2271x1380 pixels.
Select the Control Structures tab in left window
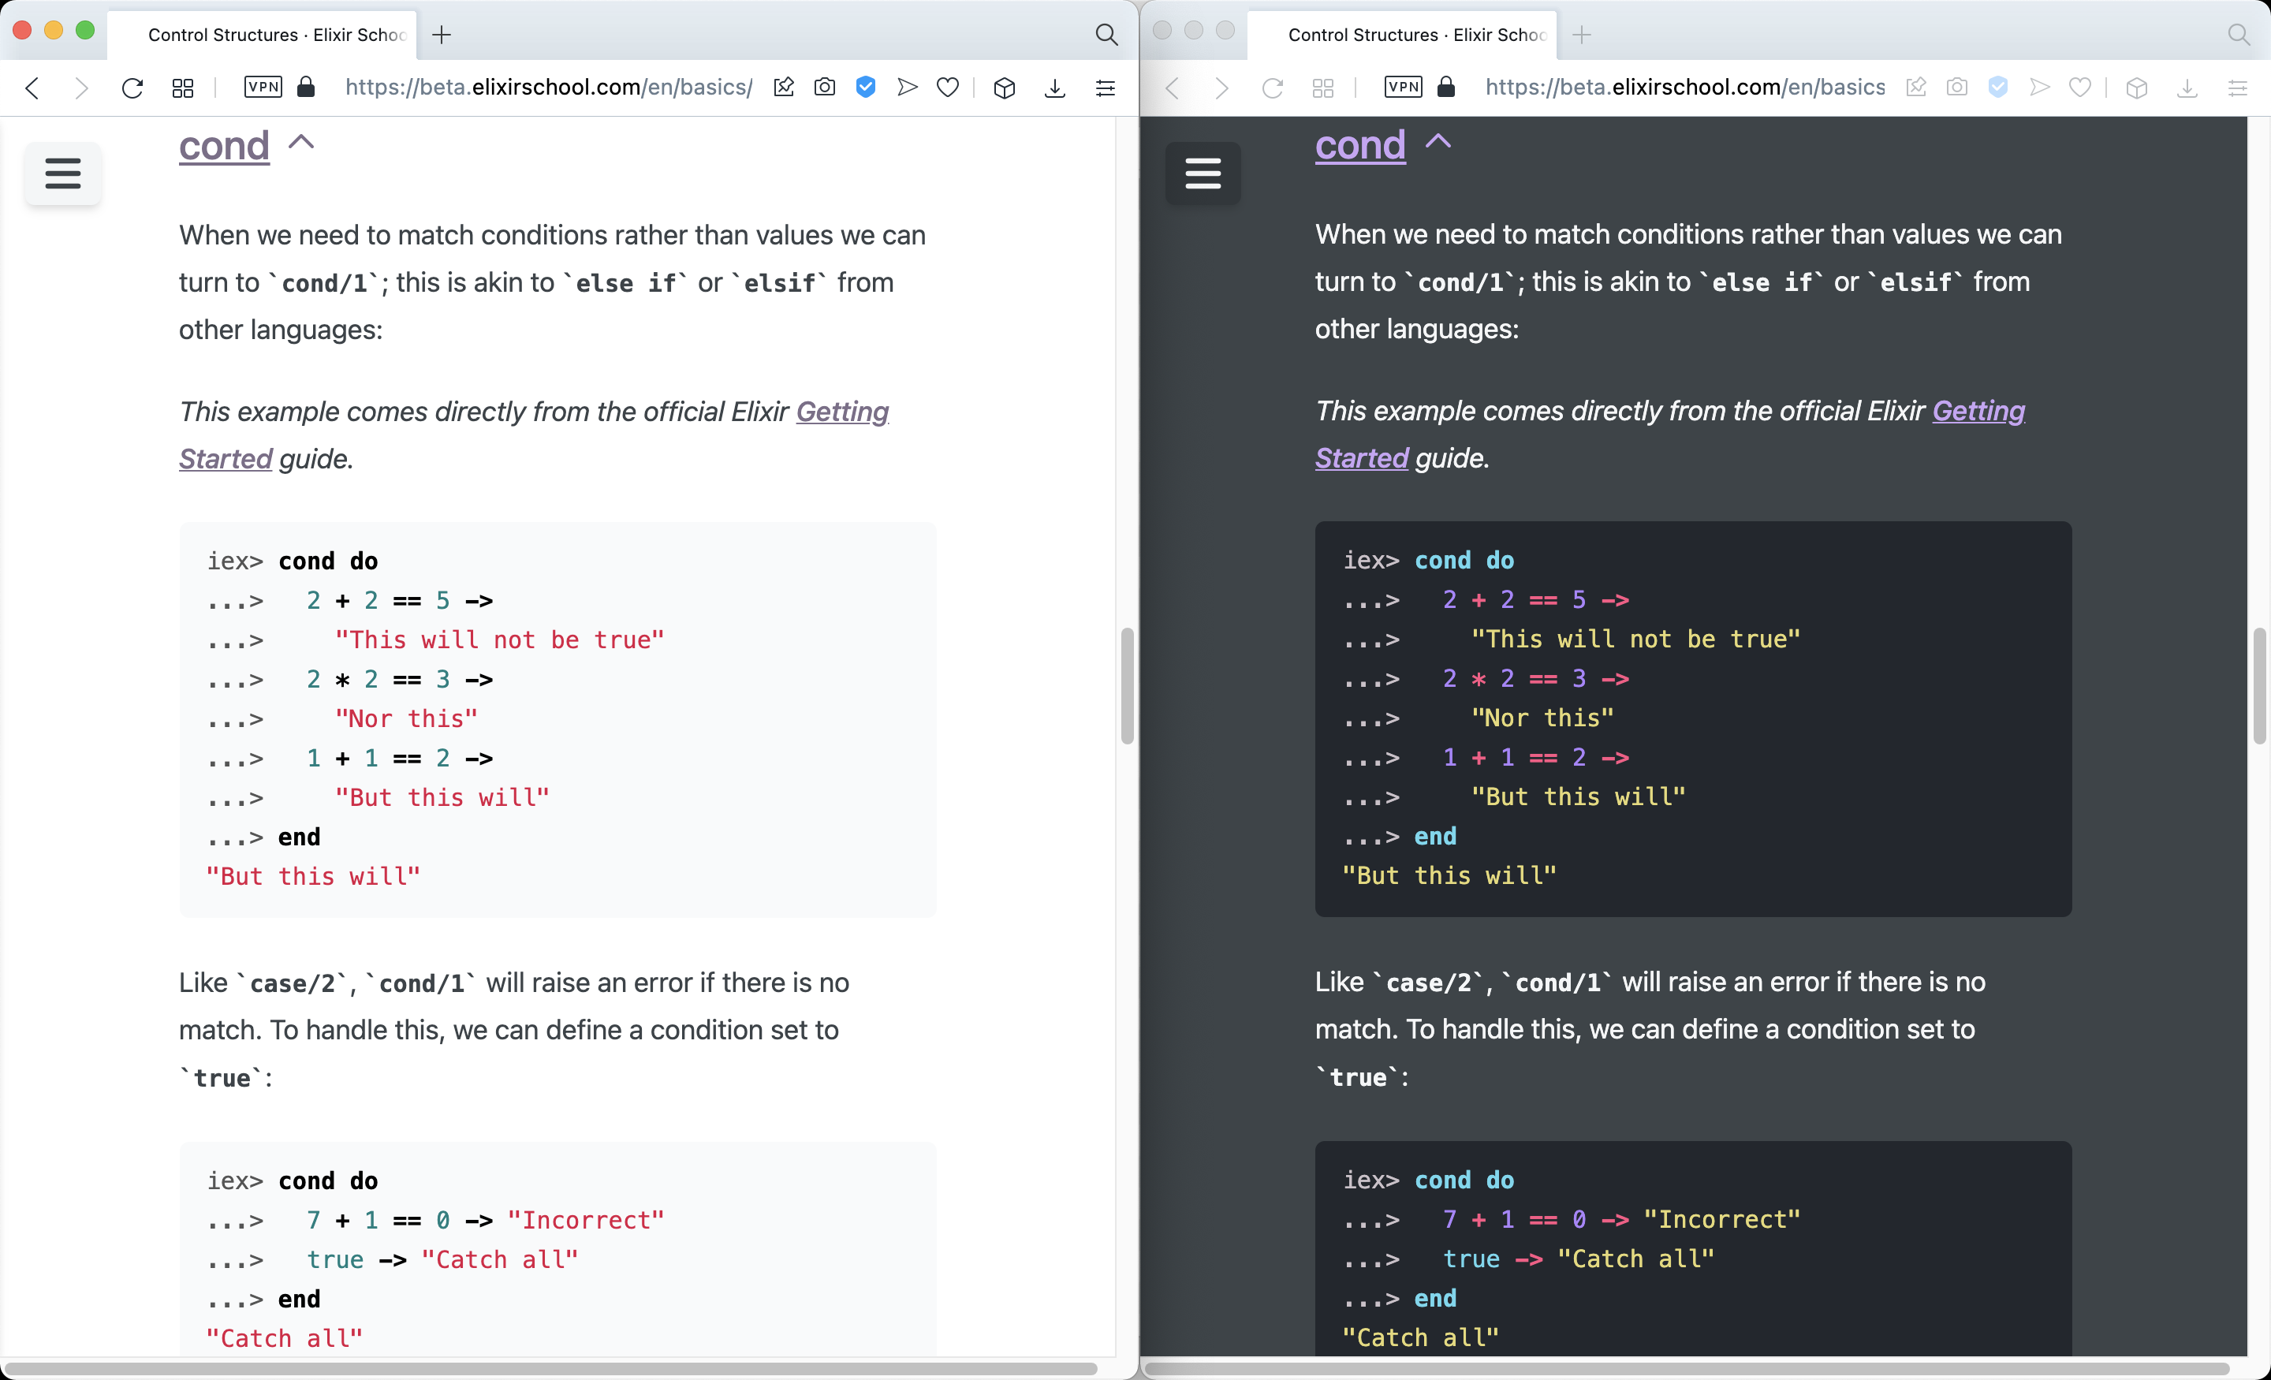pos(277,35)
